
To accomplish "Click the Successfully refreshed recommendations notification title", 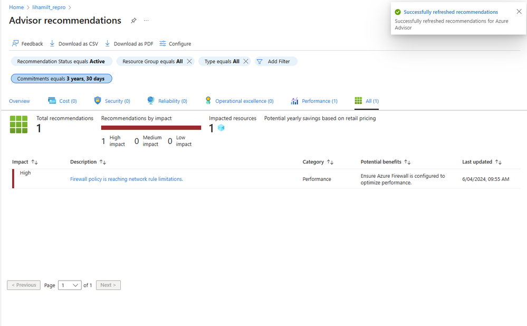I will pyautogui.click(x=451, y=12).
